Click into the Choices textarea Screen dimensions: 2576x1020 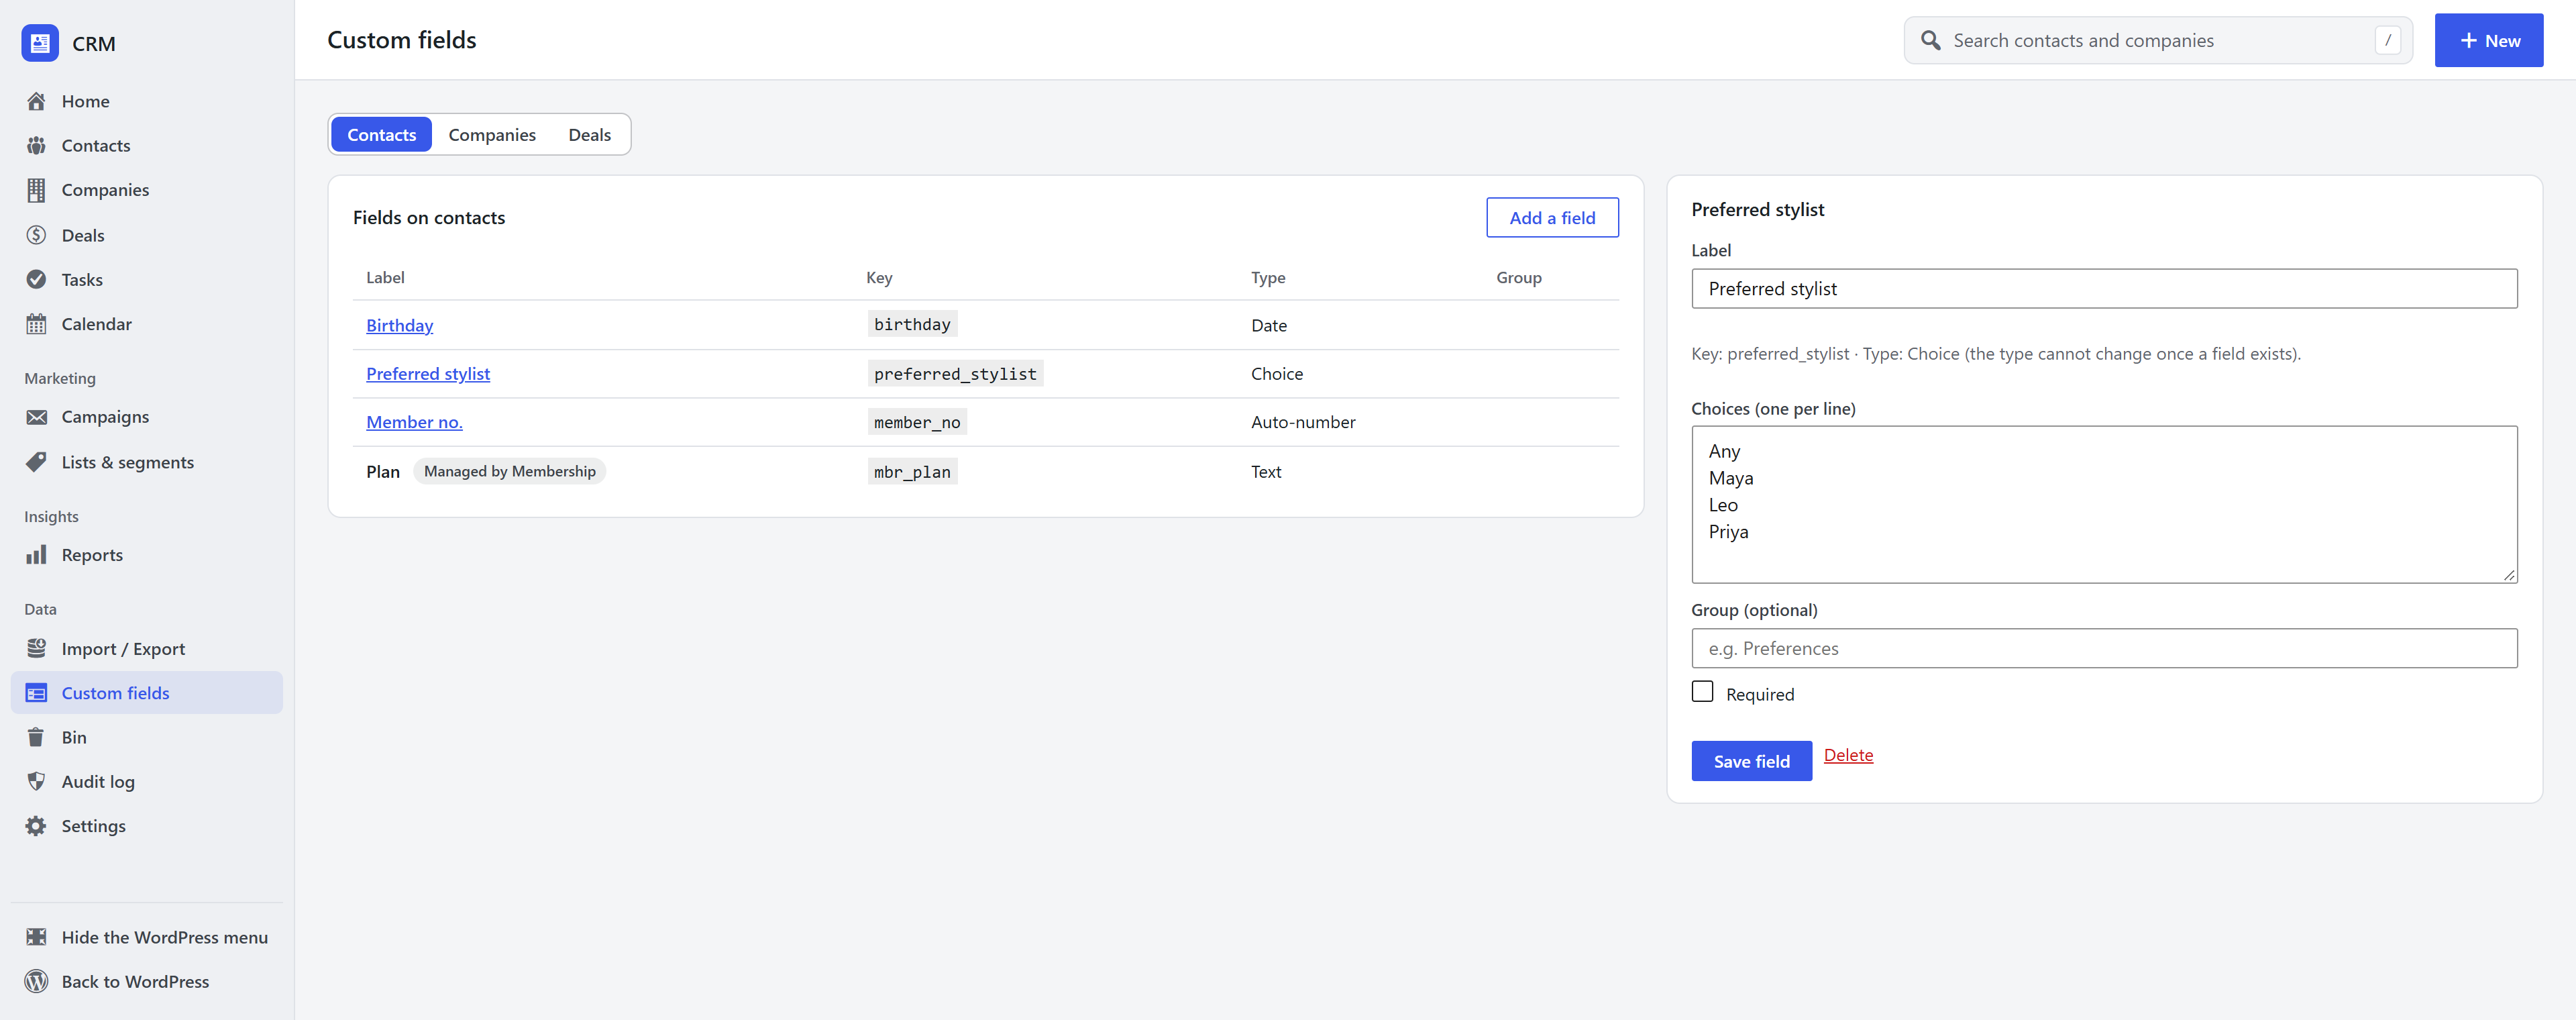[2104, 504]
